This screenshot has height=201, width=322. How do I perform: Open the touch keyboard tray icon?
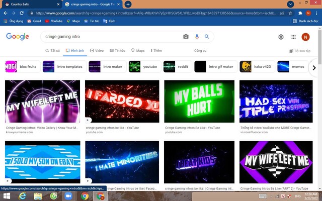pyautogui.click(x=263, y=196)
